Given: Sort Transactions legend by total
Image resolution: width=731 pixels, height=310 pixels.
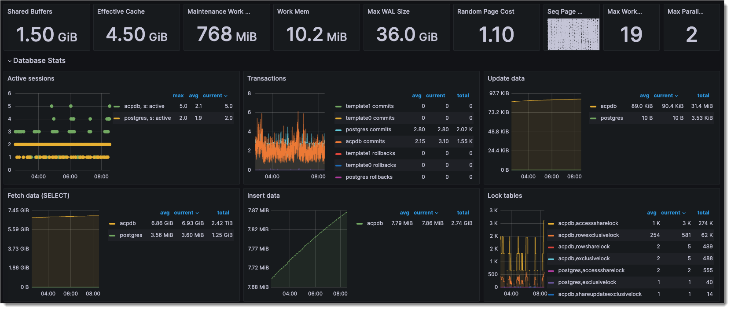Looking at the screenshot, I should [463, 96].
